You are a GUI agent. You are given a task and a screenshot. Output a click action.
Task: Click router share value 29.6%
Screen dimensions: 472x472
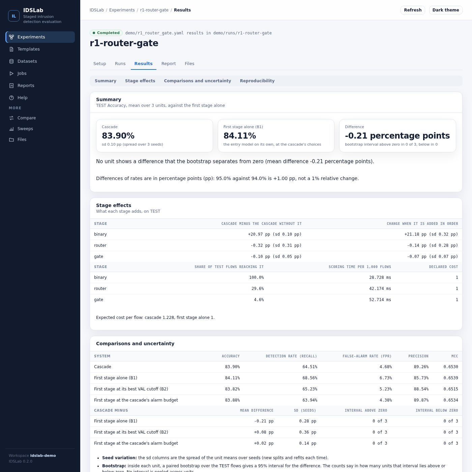(x=258, y=289)
